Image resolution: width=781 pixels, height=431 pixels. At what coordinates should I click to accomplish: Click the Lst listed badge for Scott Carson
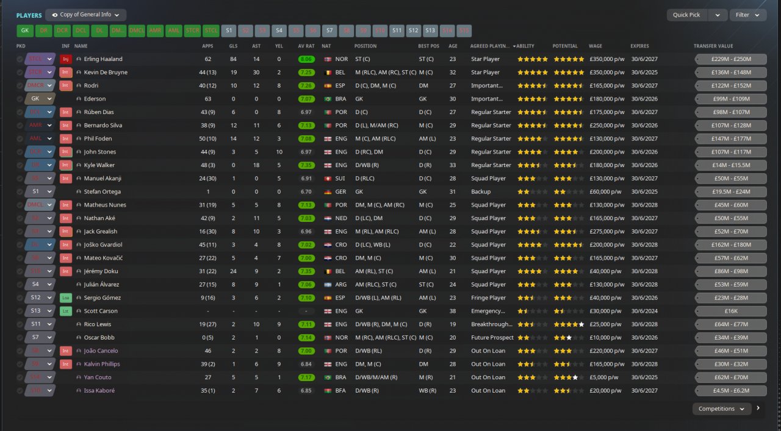tap(66, 312)
